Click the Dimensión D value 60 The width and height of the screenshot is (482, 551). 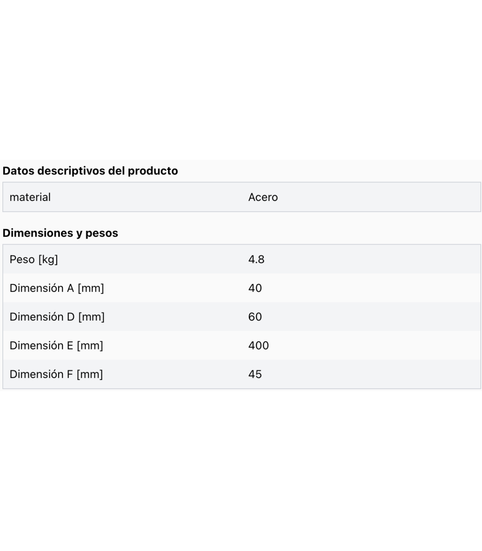255,317
